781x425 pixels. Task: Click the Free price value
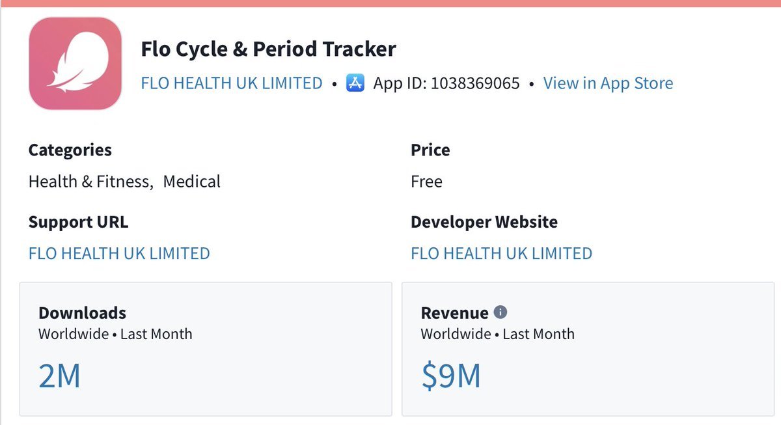(x=426, y=181)
